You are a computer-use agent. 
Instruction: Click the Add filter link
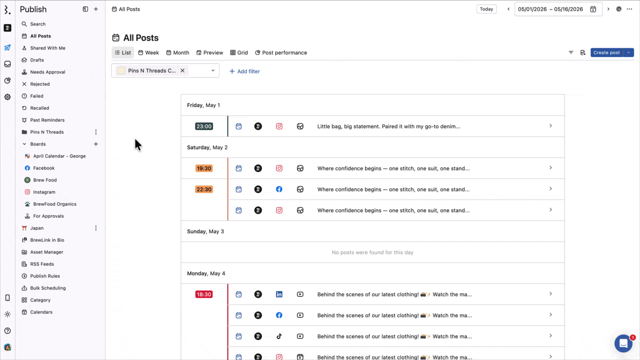[x=244, y=71]
